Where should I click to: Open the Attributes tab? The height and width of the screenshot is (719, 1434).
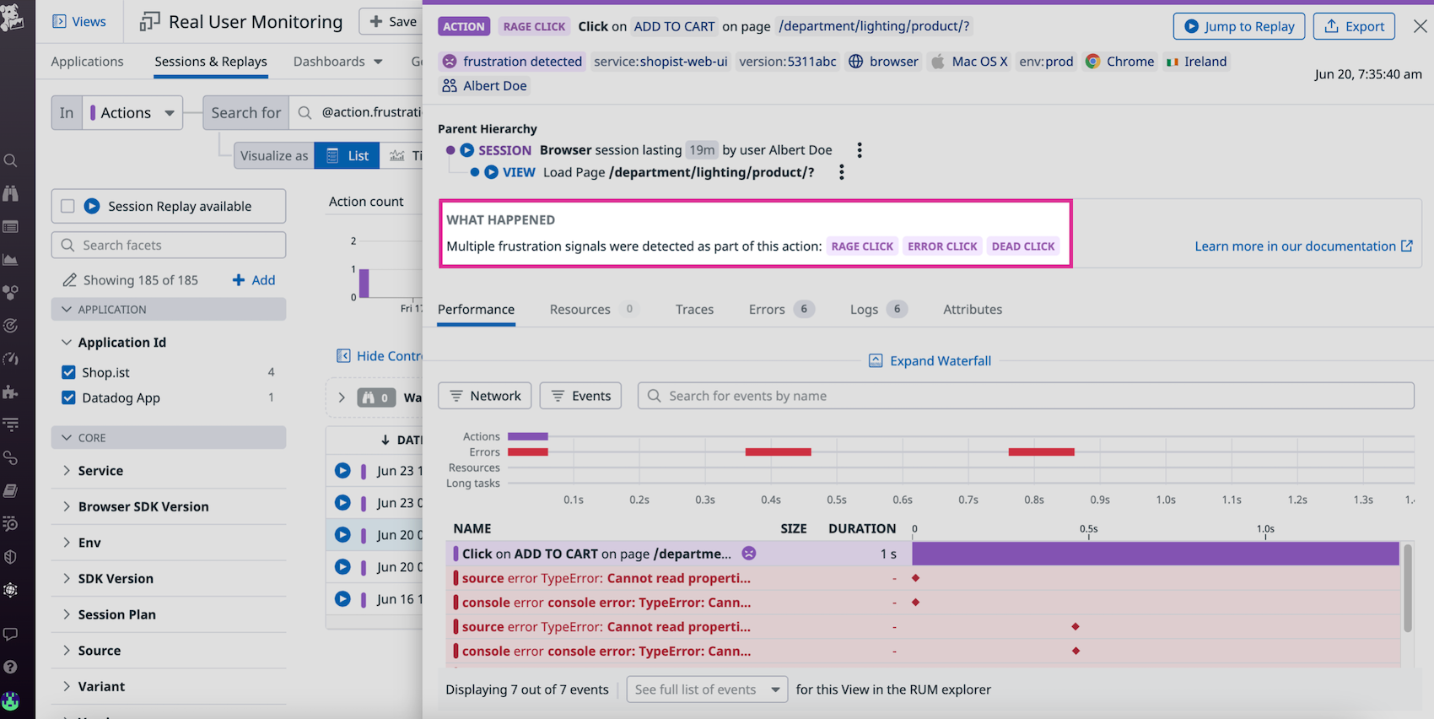tap(972, 310)
